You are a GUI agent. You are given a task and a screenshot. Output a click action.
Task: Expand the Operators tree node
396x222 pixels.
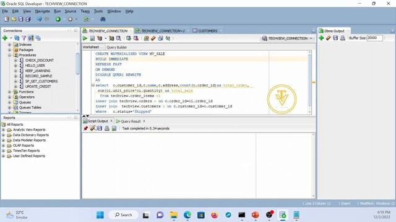(10, 97)
